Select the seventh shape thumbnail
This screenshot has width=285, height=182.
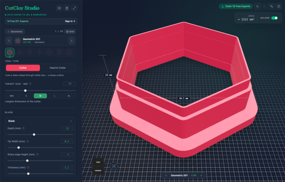point(69,53)
